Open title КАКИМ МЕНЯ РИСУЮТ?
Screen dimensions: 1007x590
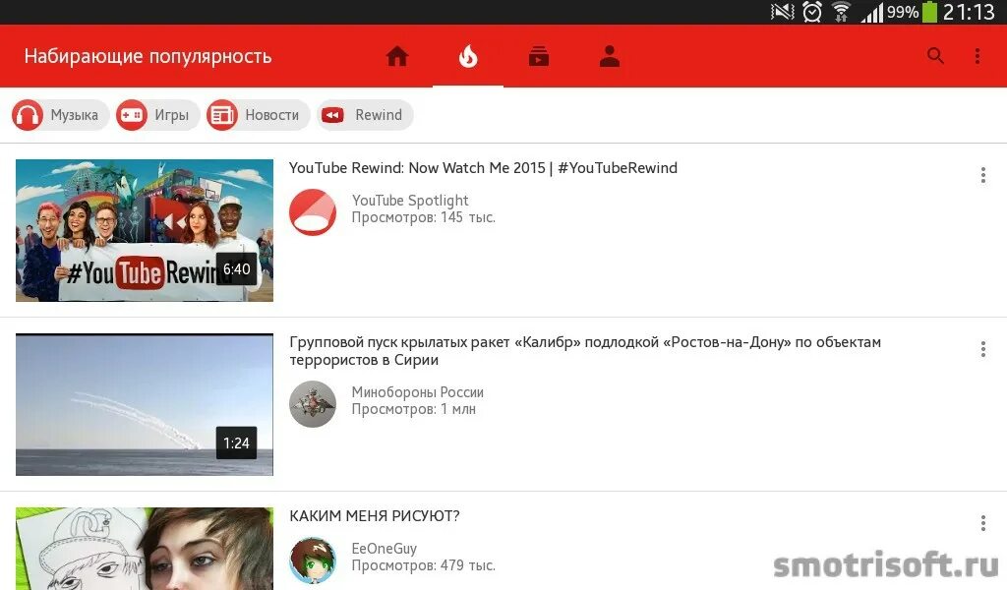pos(375,516)
